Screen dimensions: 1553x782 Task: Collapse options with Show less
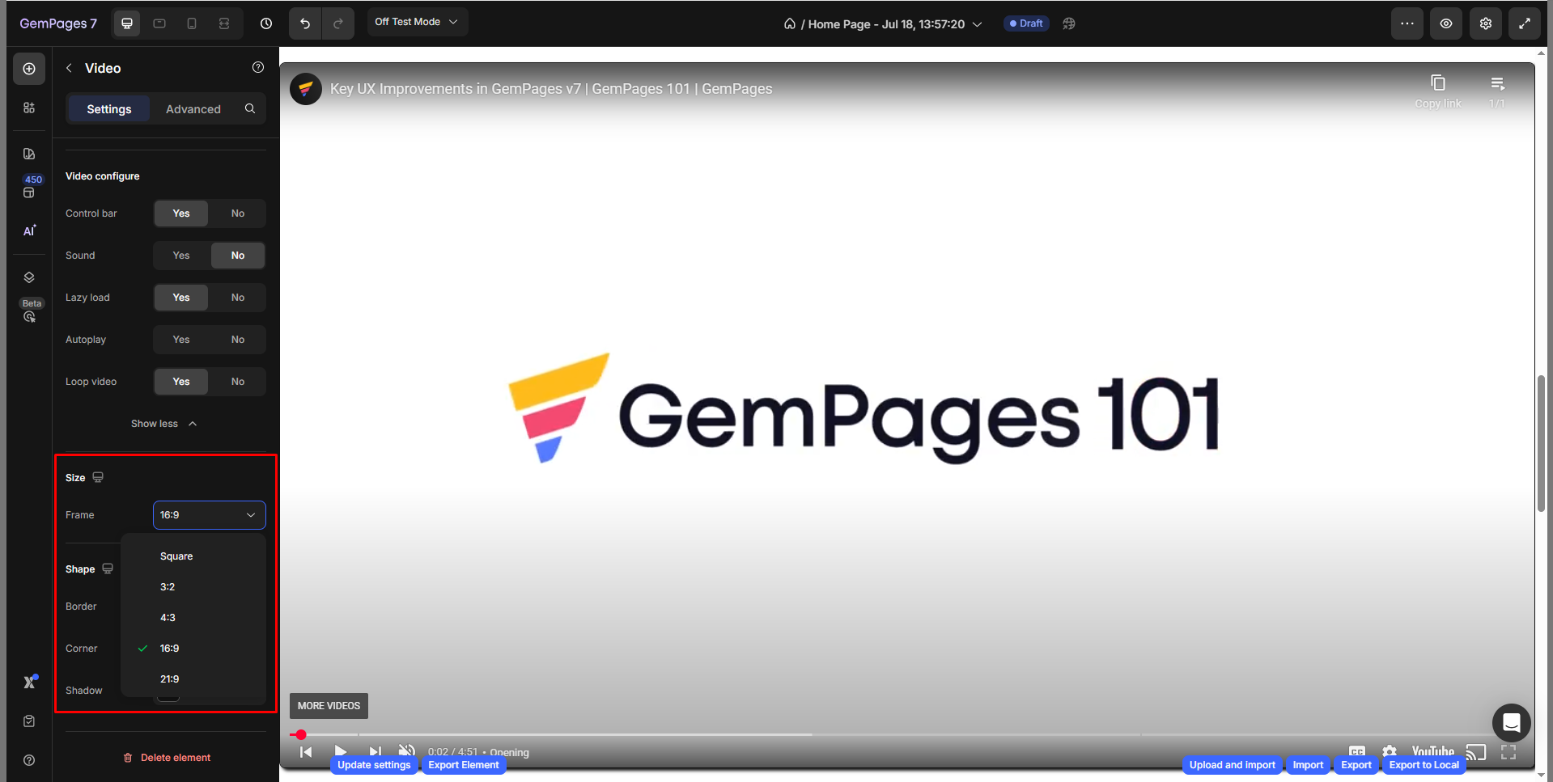tap(164, 424)
